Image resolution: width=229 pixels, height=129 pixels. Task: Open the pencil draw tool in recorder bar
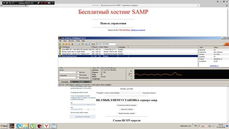pyautogui.click(x=38, y=3)
